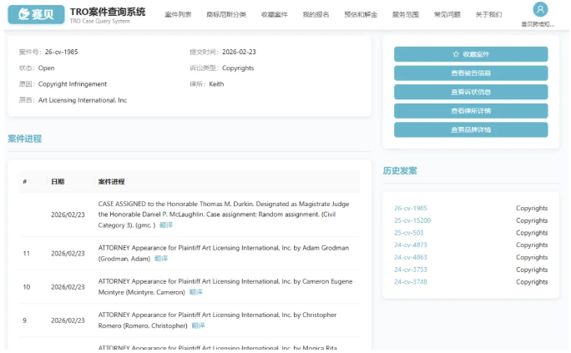Click the 查看品牌详情 button
This screenshot has height=353, width=571.
click(x=471, y=130)
